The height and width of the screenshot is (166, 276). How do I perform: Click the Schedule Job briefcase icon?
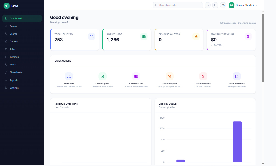[x=136, y=76]
